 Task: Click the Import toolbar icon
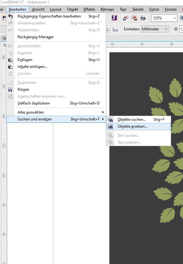pyautogui.click(x=126, y=18)
